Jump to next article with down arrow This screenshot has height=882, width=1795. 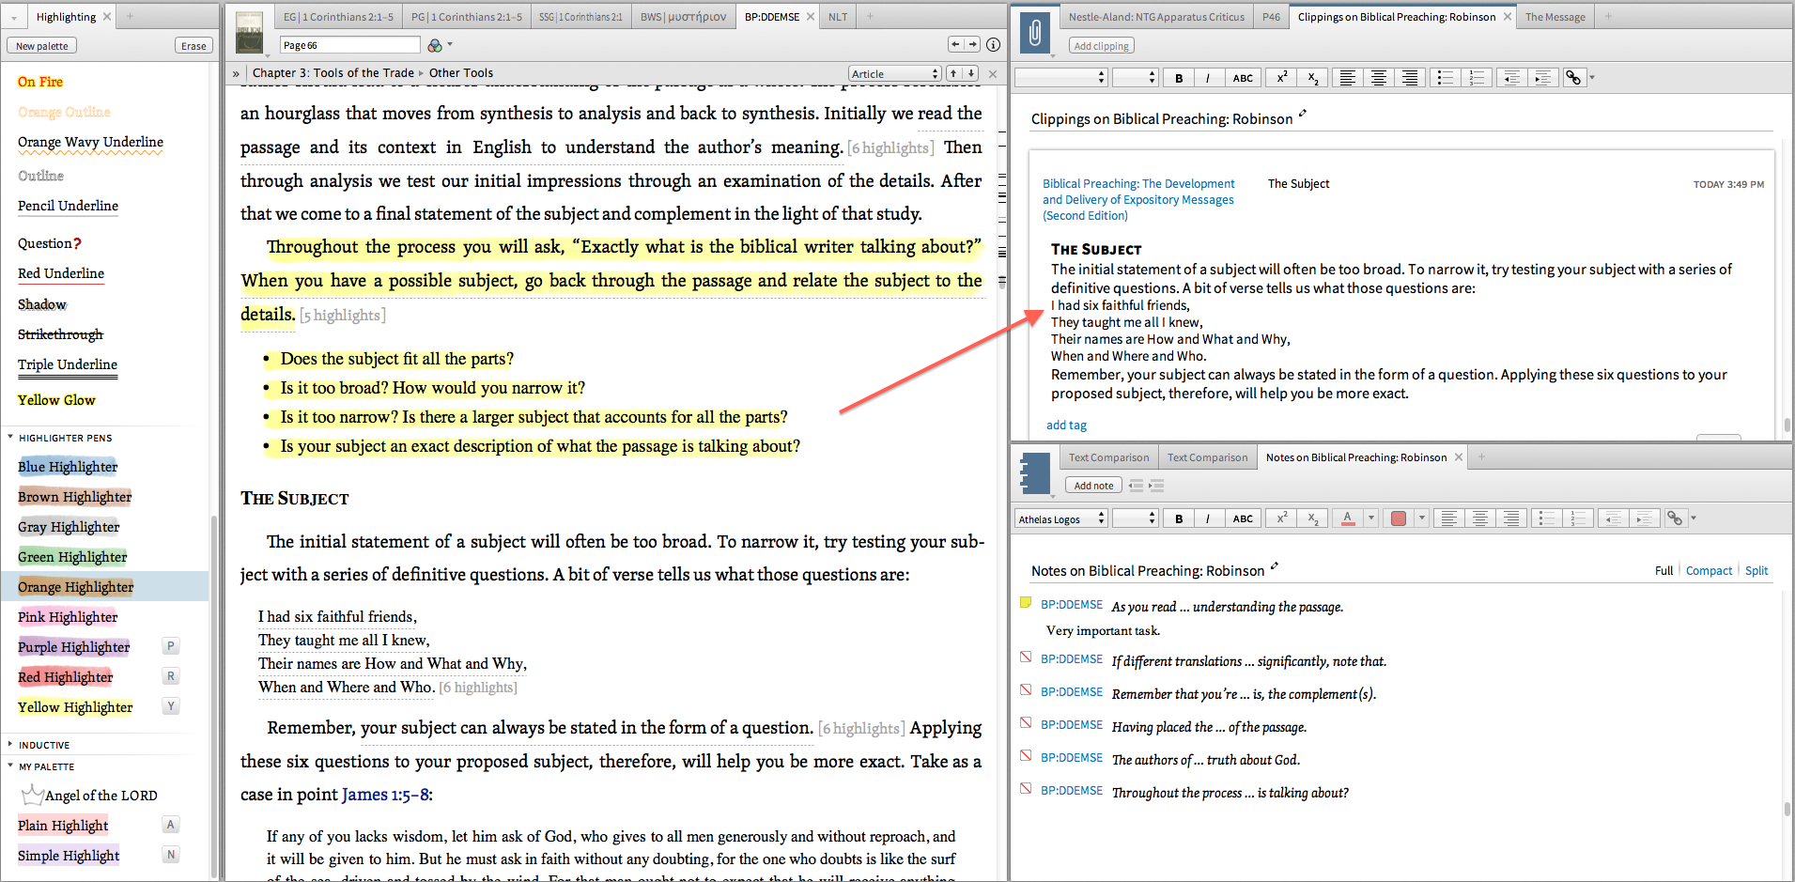pyautogui.click(x=970, y=73)
